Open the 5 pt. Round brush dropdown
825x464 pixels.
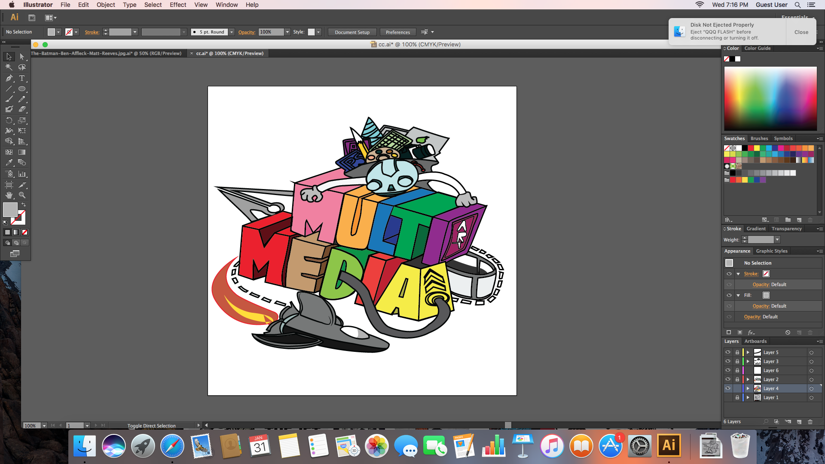click(232, 32)
